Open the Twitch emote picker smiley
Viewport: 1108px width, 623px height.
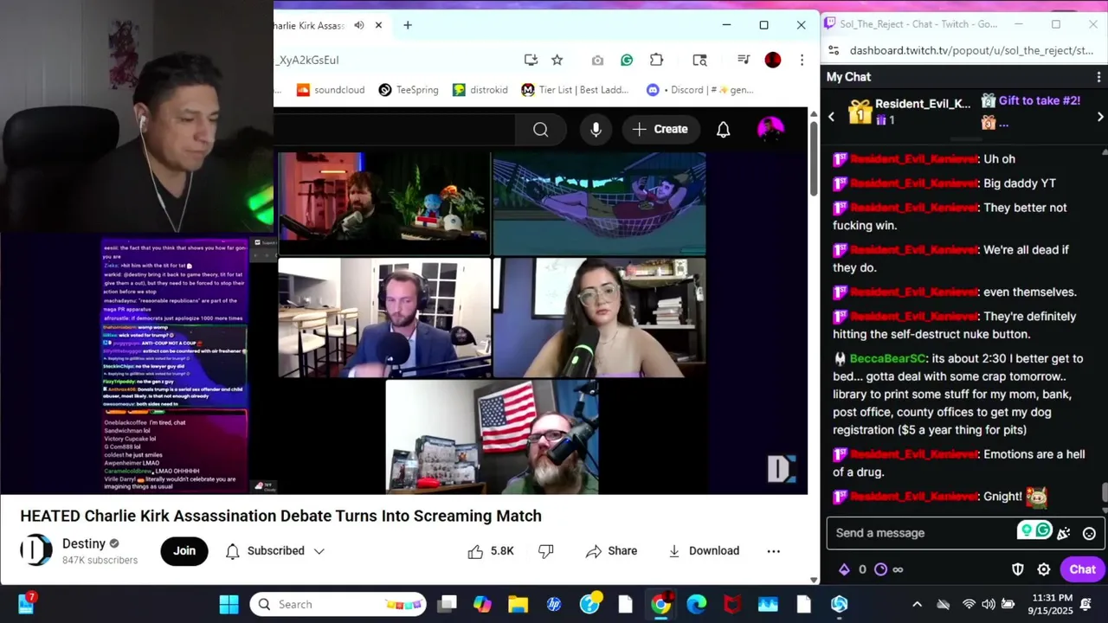point(1089,533)
